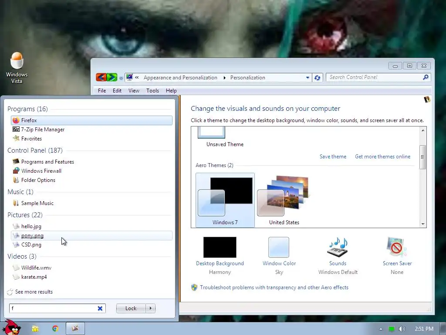This screenshot has height=335, width=446.
Task: Click See more results
Action: [34, 292]
